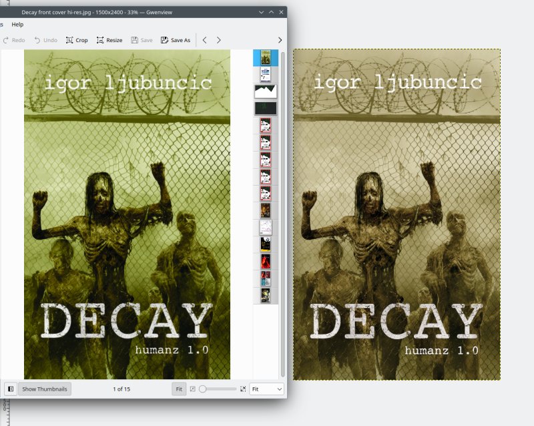This screenshot has height=426, width=534.
Task: Click the Undo label in toolbar
Action: [x=51, y=40]
